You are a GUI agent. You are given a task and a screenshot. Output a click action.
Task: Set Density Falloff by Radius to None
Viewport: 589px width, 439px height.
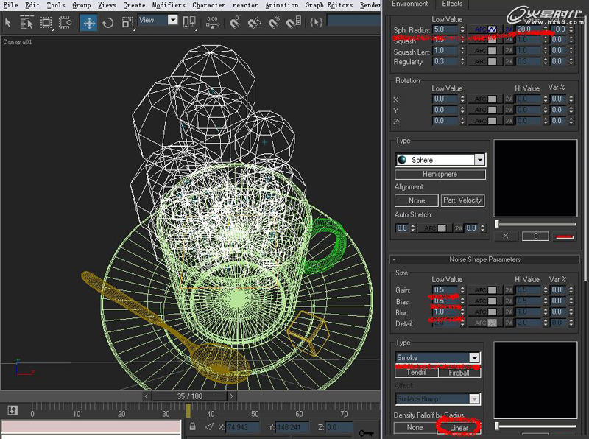(415, 428)
